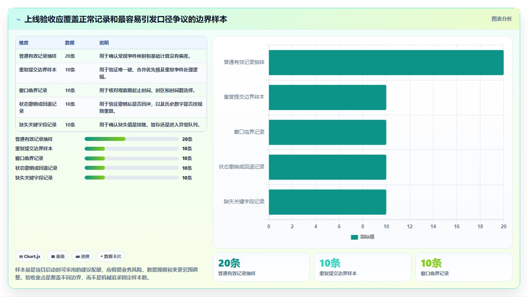This screenshot has height=297, width=528.
Task: Click the 6 tick on the x-axis
Action: (x=339, y=226)
